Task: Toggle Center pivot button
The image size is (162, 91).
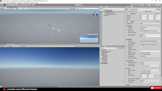Action: click(x=23, y=5)
